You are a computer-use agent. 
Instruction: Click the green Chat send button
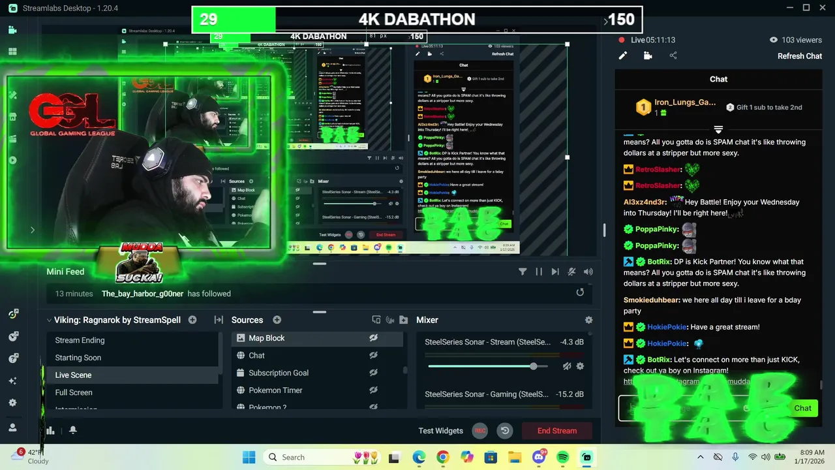tap(802, 408)
